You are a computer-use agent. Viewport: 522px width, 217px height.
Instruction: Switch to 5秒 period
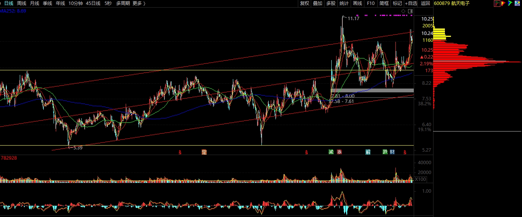pyautogui.click(x=108, y=3)
